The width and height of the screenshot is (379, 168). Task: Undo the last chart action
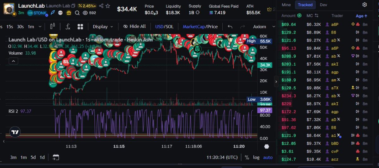pos(230,27)
